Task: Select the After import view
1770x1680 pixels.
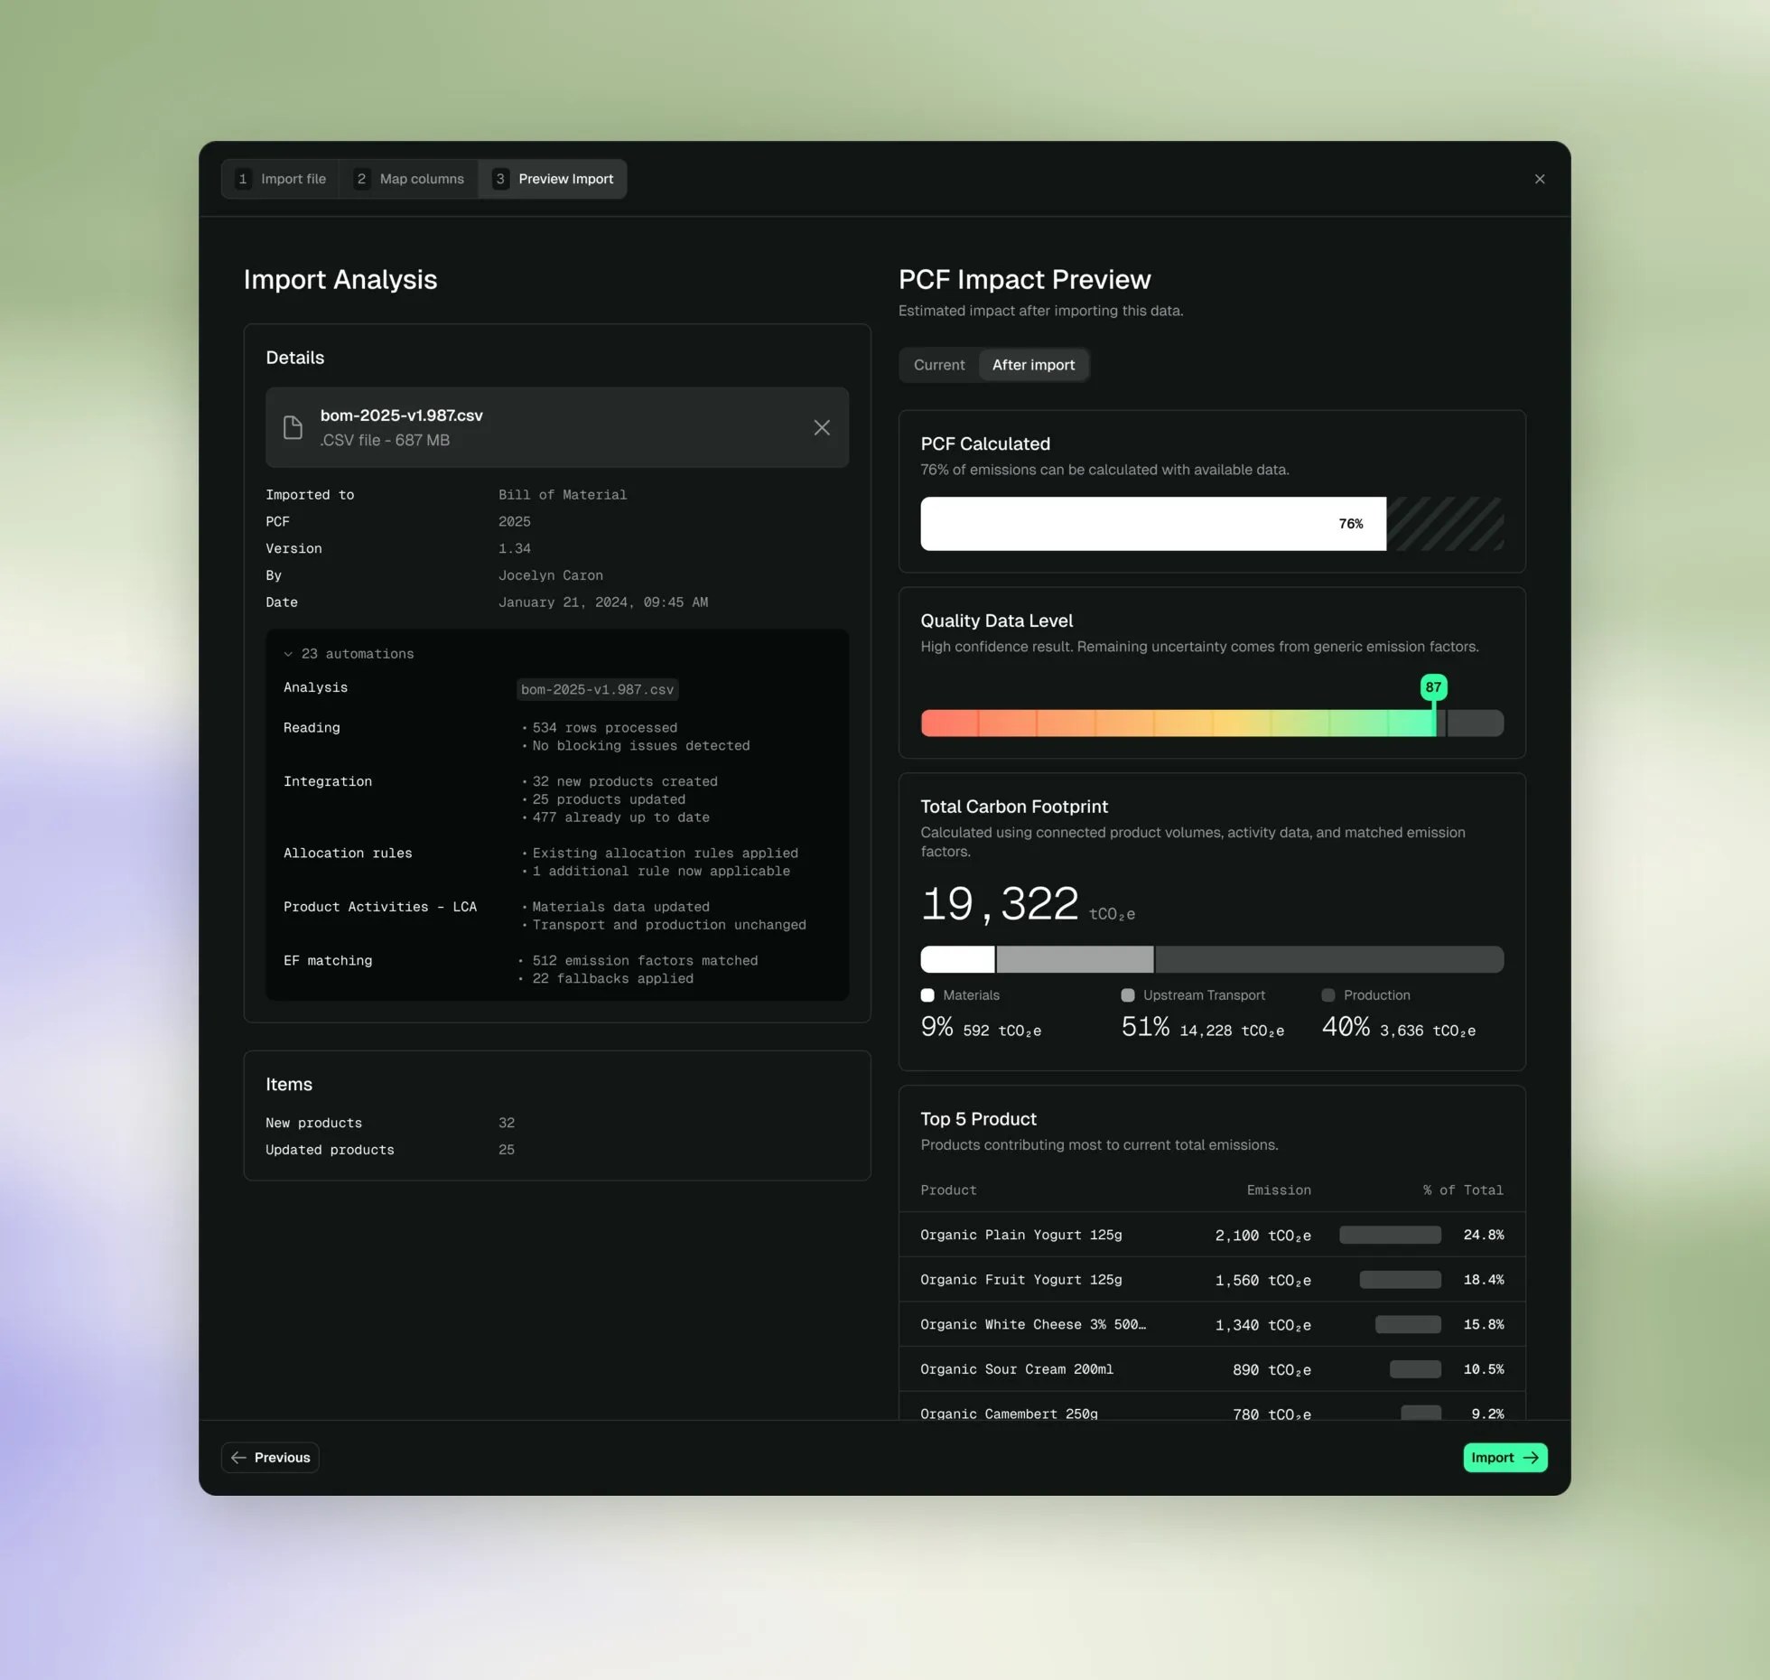Action: pyautogui.click(x=1034, y=365)
